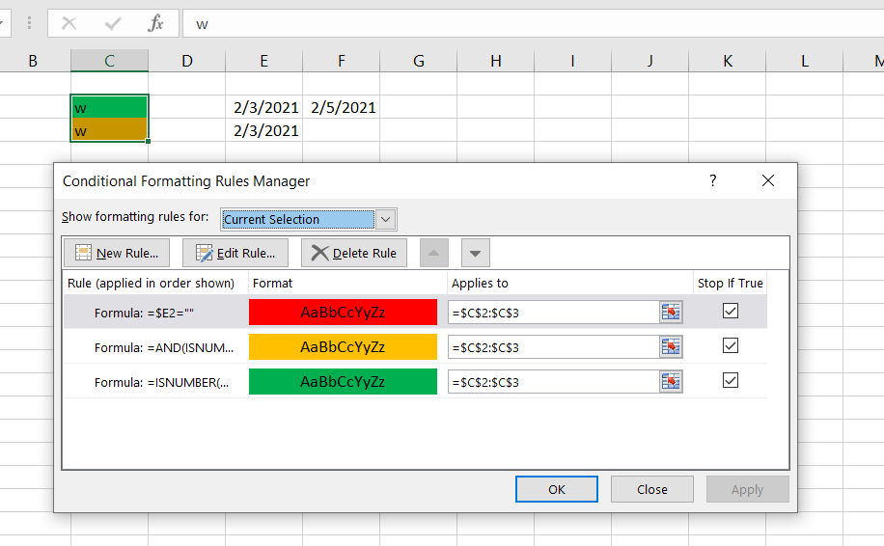Select column L header
This screenshot has width=884, height=546.
tap(805, 60)
